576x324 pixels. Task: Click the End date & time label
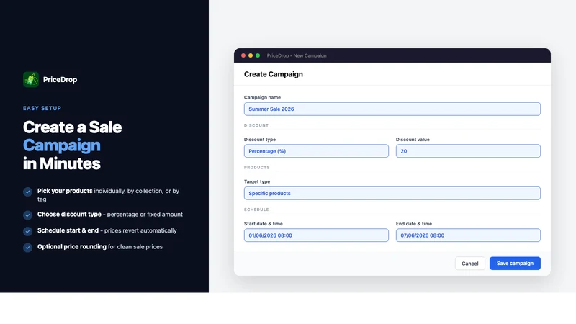point(413,224)
